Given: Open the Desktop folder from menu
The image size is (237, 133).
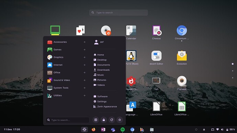Looking at the screenshot, I should coord(100,60).
